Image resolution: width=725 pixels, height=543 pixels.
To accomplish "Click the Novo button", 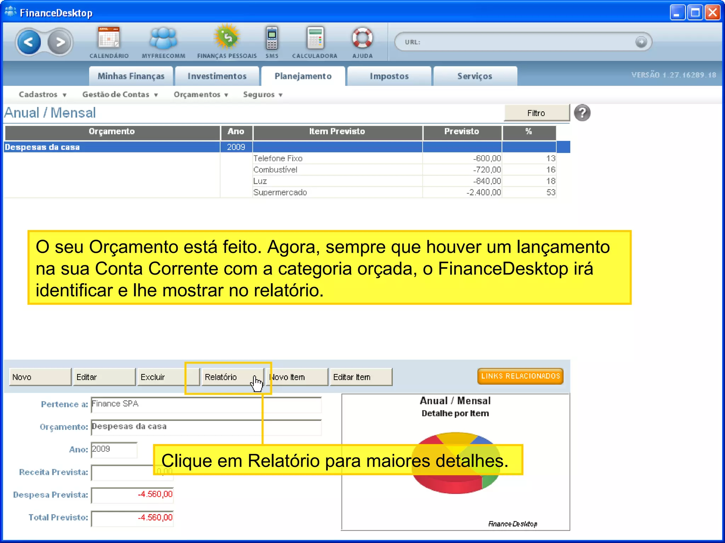I will (x=40, y=377).
